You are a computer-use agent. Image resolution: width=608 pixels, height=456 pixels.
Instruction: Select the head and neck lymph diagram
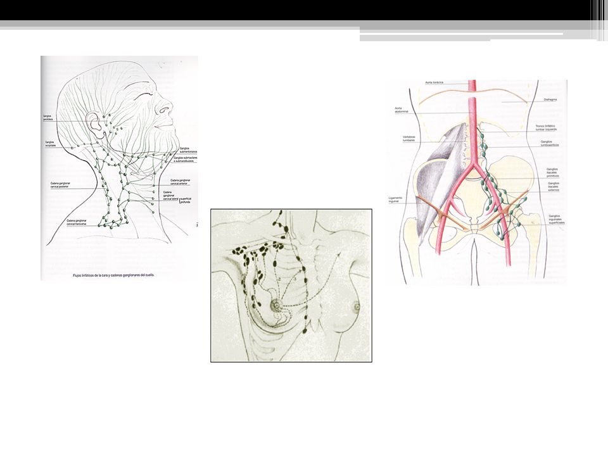pyautogui.click(x=120, y=168)
